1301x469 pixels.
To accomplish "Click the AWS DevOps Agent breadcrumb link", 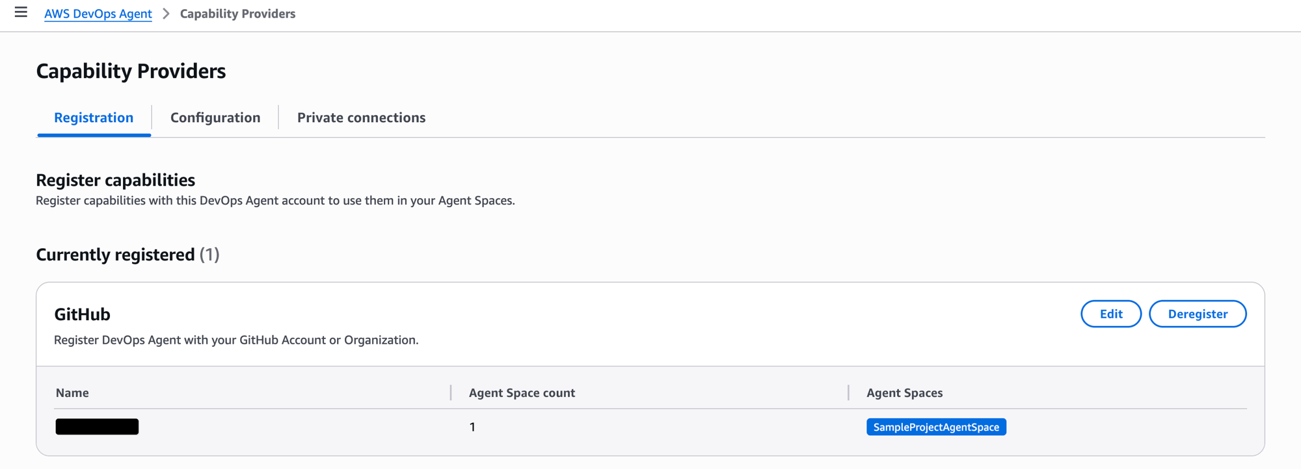I will click(x=98, y=14).
